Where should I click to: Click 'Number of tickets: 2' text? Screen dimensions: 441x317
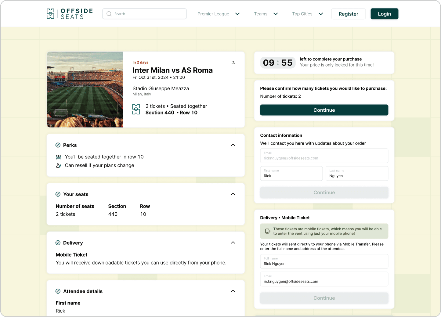pyautogui.click(x=280, y=96)
